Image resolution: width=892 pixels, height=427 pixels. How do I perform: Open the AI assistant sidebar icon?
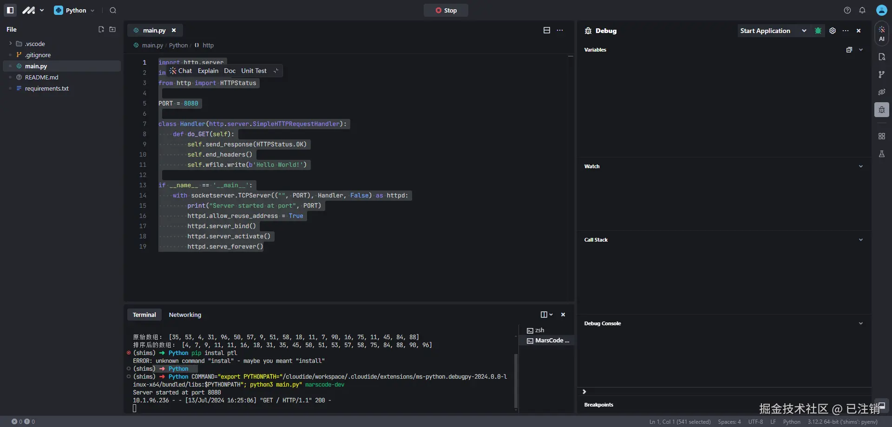point(882,33)
